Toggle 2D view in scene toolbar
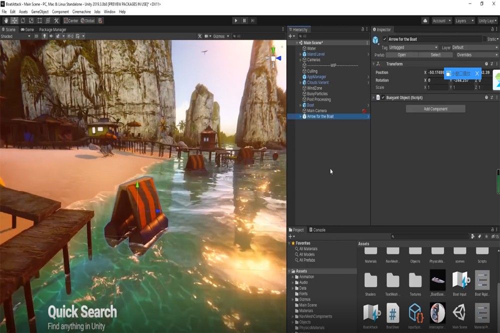The image size is (500, 333). click(x=36, y=36)
